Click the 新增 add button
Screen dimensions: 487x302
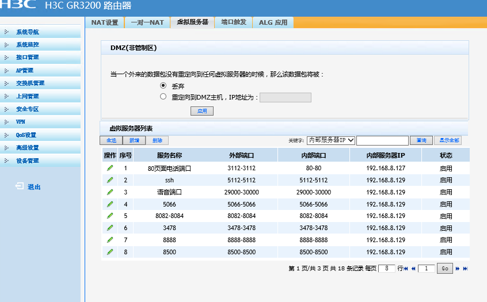coord(134,140)
